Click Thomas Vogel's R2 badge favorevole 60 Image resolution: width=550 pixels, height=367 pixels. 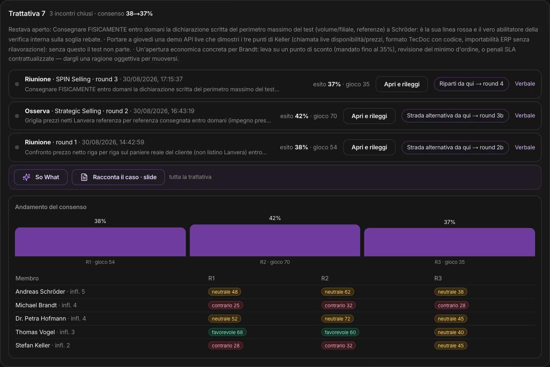(340, 332)
